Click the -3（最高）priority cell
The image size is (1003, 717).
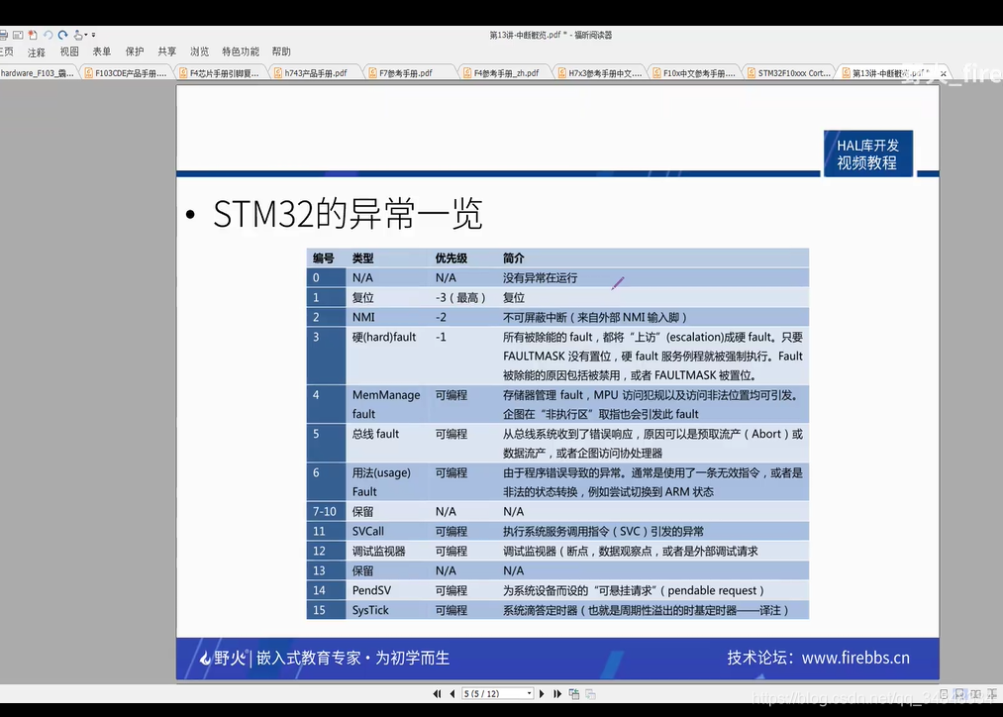click(x=460, y=297)
